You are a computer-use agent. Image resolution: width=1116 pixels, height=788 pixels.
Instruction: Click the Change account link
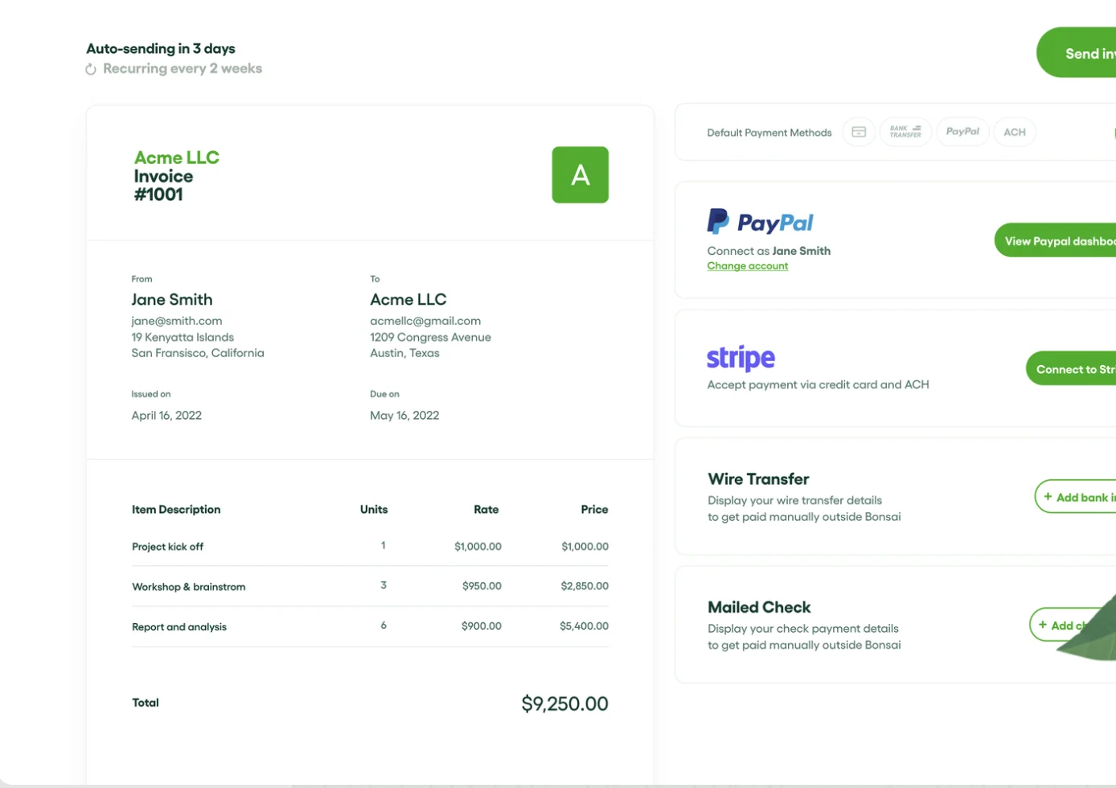click(x=748, y=266)
